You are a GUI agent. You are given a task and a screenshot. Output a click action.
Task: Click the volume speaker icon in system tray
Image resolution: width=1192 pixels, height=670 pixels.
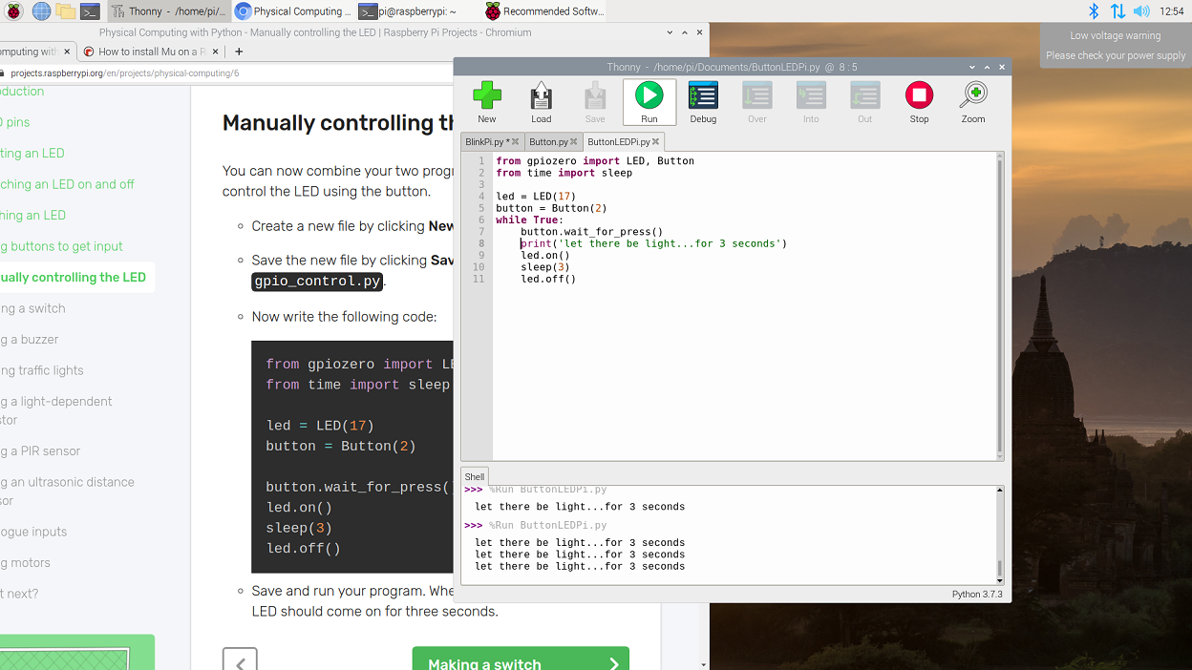pyautogui.click(x=1141, y=11)
